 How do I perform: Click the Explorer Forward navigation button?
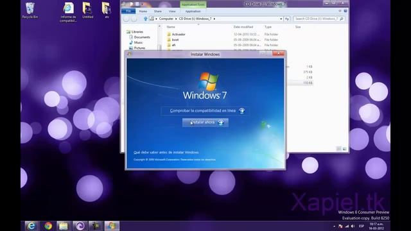coord(134,19)
